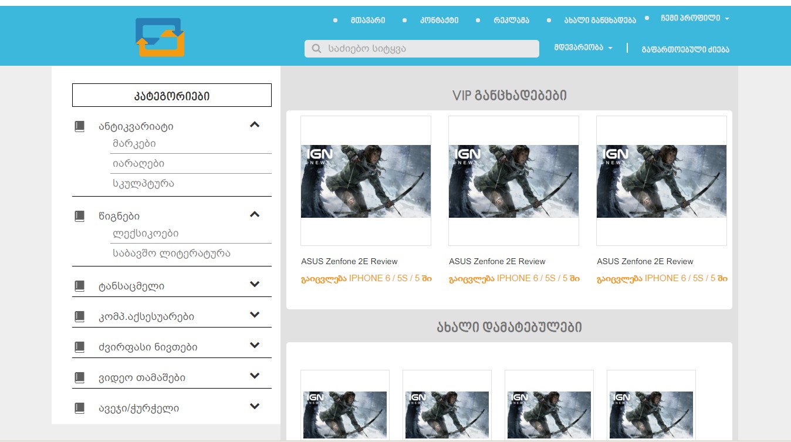Click the ტანსაცმელი category label

[131, 286]
